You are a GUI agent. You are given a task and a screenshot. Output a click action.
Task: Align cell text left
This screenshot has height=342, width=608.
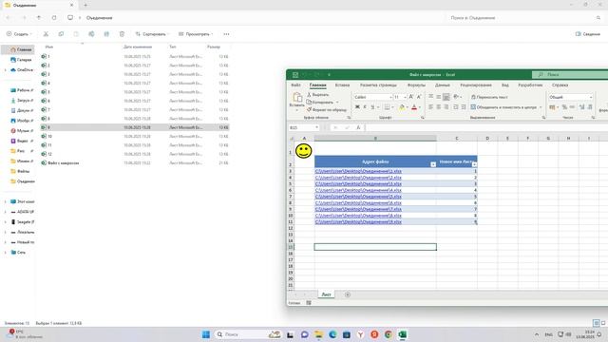(x=430, y=107)
